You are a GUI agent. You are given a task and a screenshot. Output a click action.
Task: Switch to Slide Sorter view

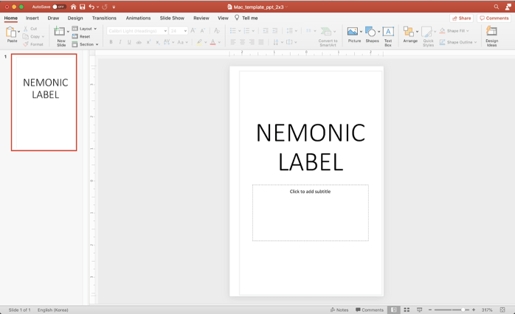coord(407,310)
